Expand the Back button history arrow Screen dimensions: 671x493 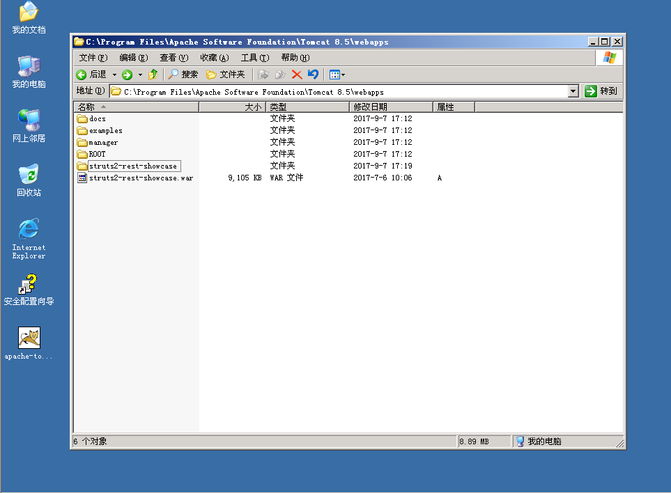[114, 75]
